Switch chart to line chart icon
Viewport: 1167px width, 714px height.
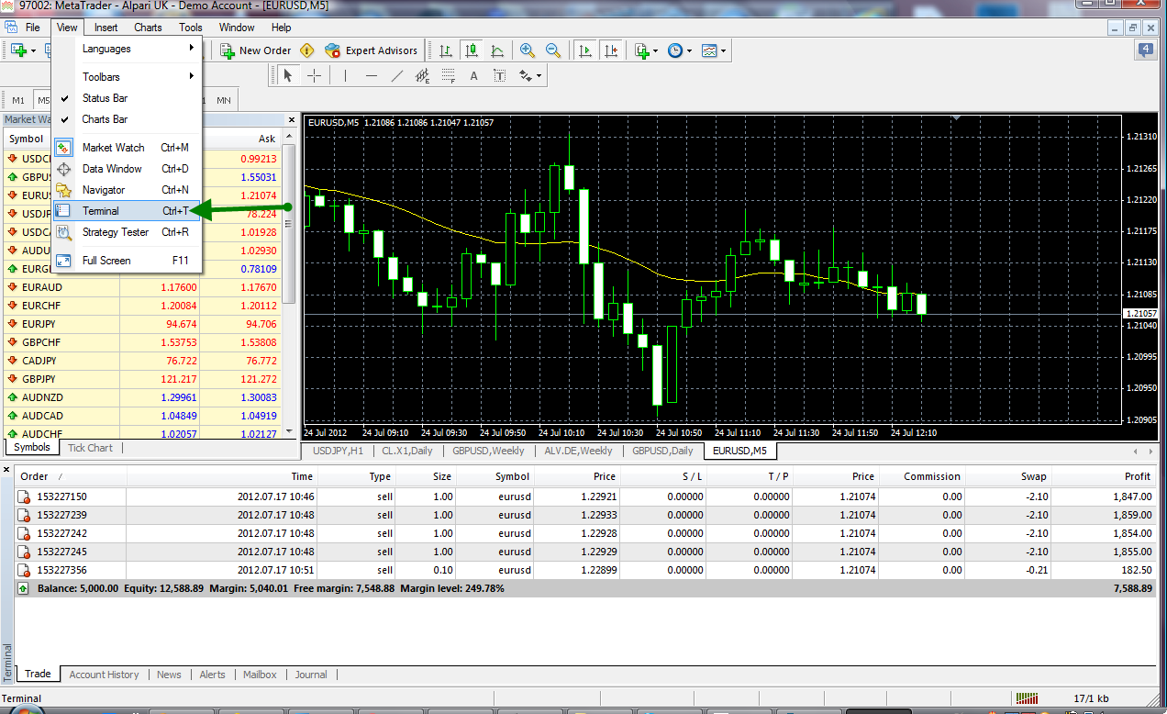coord(496,50)
